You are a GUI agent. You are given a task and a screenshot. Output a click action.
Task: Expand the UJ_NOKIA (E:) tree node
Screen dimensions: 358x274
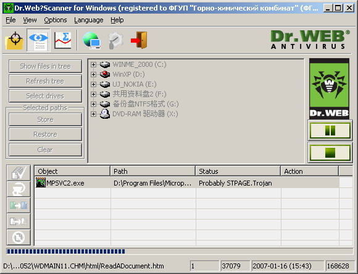click(x=93, y=84)
